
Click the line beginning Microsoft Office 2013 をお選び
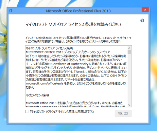point(74,103)
